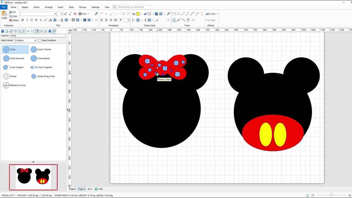Click the yellow geometry fill swatch
352x198 pixels.
coord(138,14)
